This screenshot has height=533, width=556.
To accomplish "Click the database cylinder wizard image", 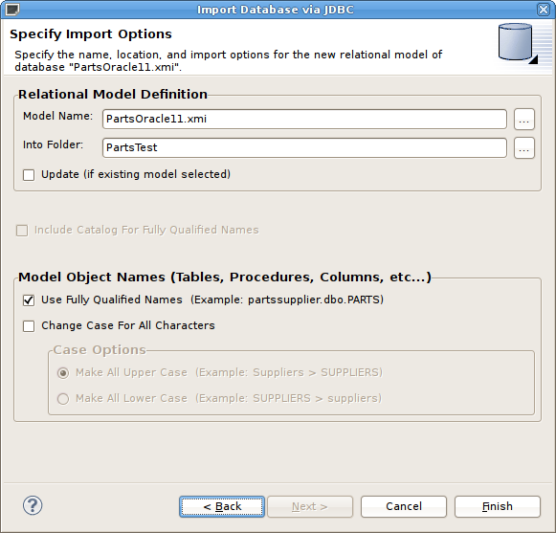I will tap(518, 43).
